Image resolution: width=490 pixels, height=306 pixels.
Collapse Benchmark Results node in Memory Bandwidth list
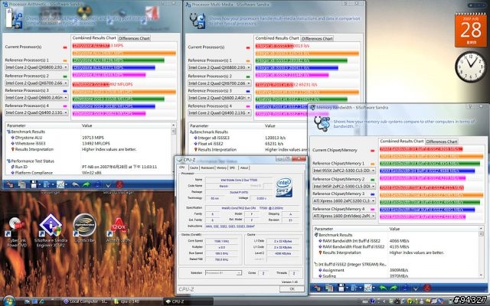(316, 235)
